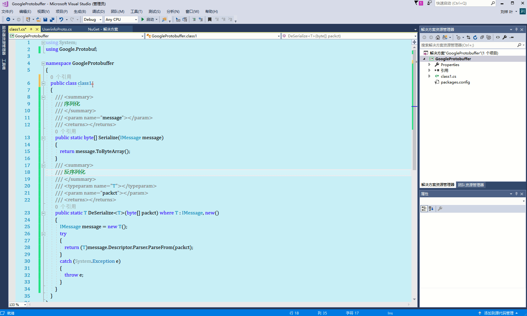
Task: Open the 调试(D) menu
Action: point(98,12)
